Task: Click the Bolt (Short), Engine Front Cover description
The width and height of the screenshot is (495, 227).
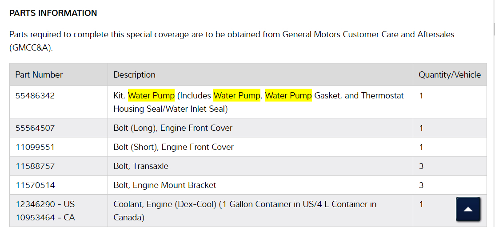Action: (173, 147)
